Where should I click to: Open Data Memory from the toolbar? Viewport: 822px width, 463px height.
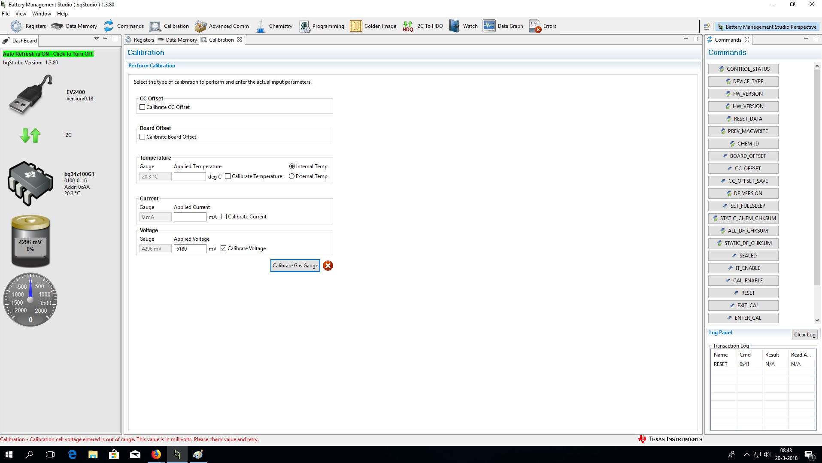pyautogui.click(x=74, y=26)
